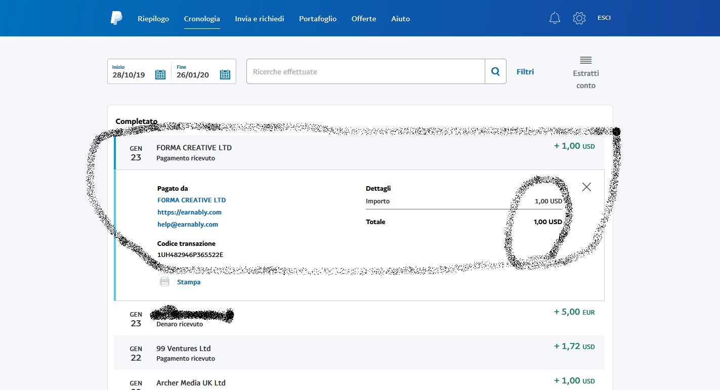Close the transaction details with X
Image resolution: width=720 pixels, height=390 pixels.
pyautogui.click(x=586, y=187)
